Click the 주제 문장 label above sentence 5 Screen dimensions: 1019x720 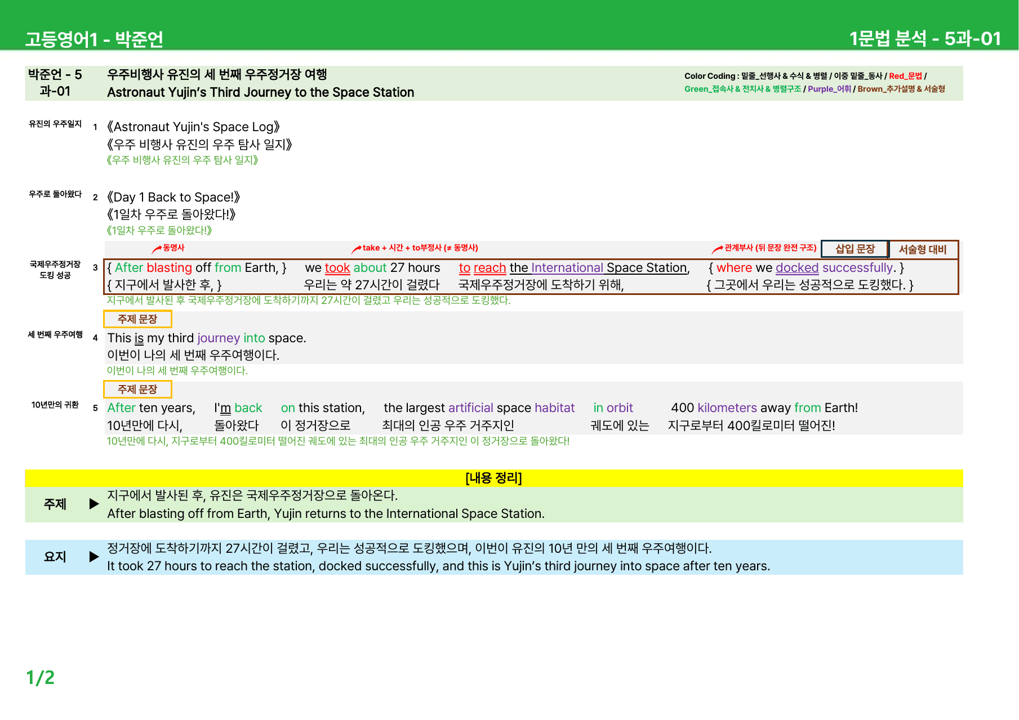[x=137, y=390]
